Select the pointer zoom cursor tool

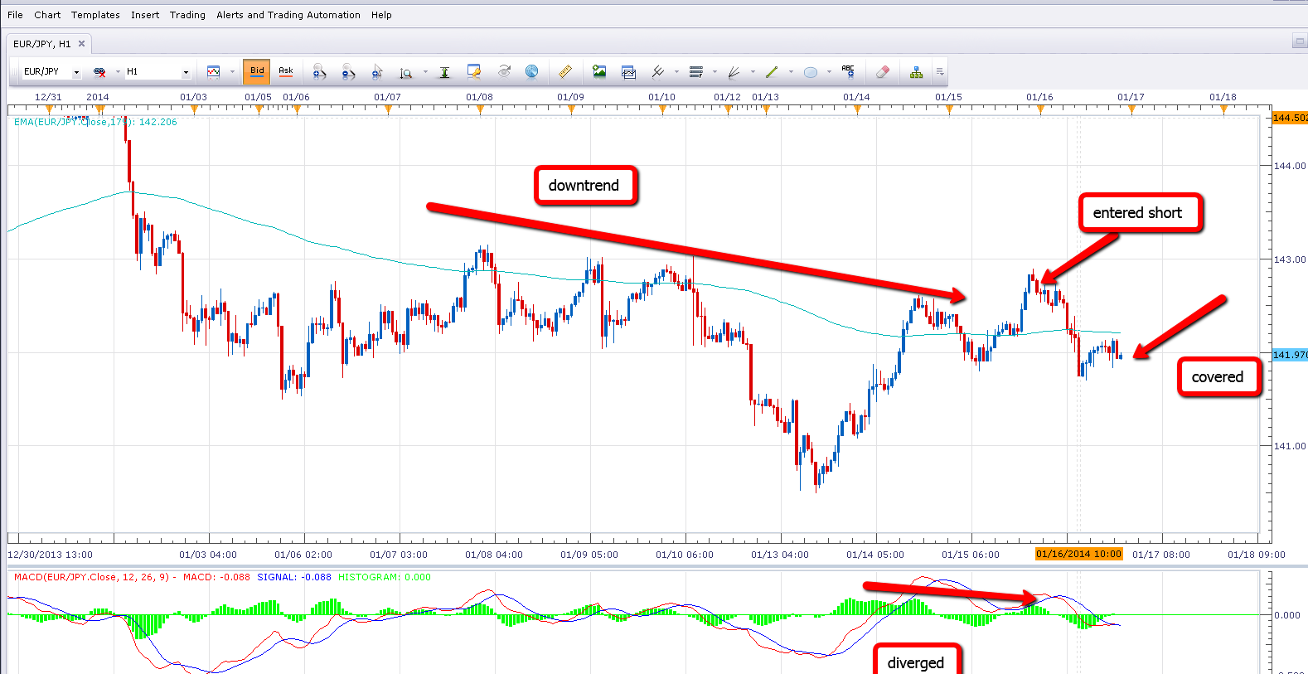pyautogui.click(x=377, y=72)
